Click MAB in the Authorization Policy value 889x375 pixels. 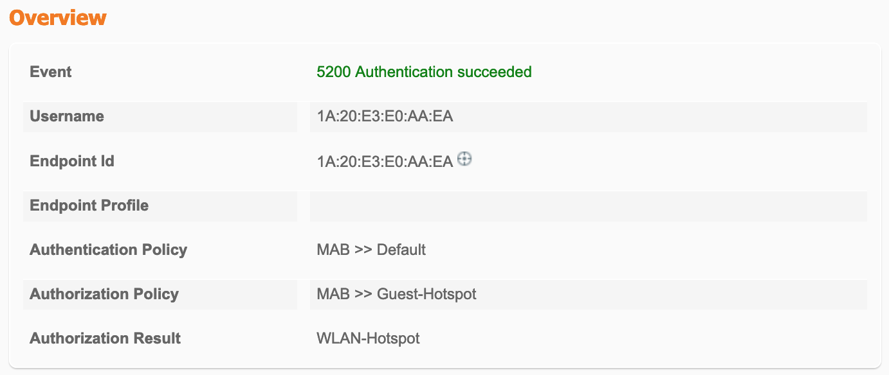tap(333, 295)
